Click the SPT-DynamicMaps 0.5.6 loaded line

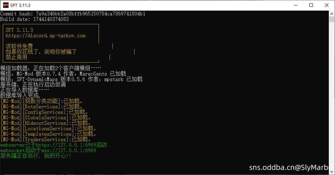(x=72, y=79)
